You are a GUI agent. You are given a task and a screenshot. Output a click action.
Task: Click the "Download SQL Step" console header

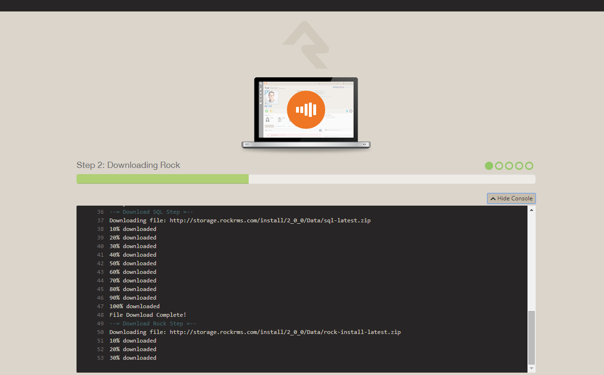click(151, 212)
